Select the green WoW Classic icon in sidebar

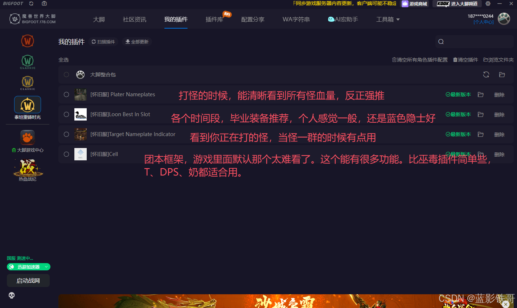pos(28,62)
